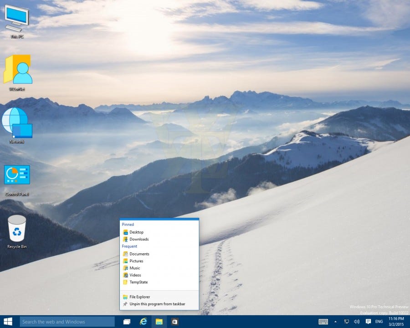Expand hidden icons in the system tray
410x328 pixels.
(335, 321)
